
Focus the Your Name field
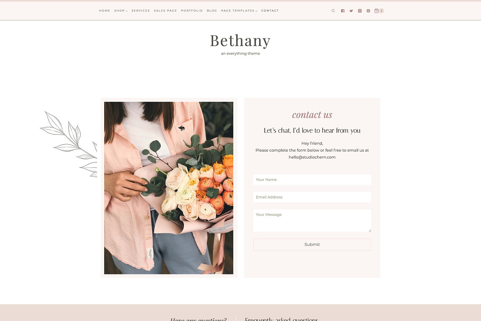pos(312,180)
